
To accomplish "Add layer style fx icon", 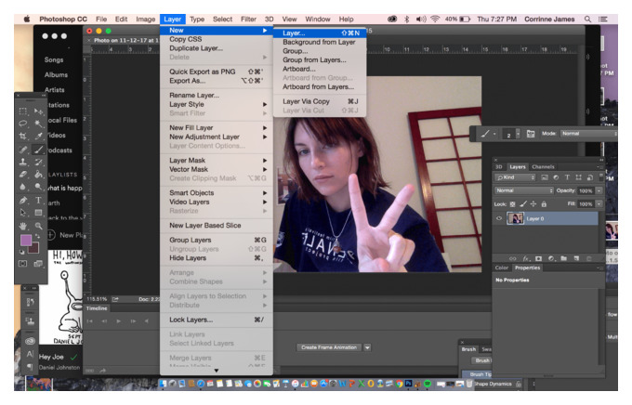I will pos(526,258).
